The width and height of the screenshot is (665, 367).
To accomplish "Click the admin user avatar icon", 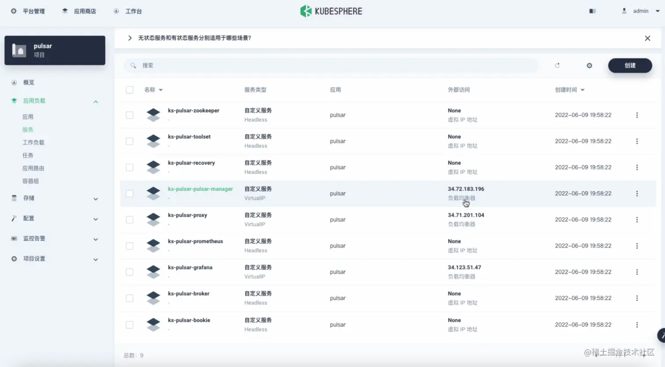I will point(624,11).
